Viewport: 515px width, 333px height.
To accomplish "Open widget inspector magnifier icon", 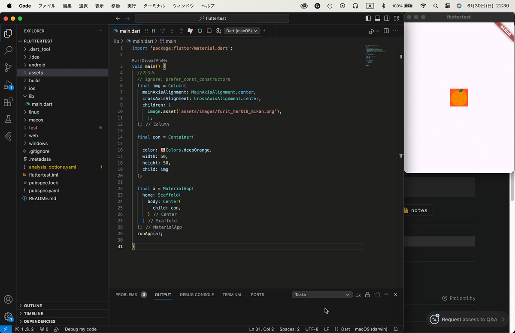I will coord(218,31).
